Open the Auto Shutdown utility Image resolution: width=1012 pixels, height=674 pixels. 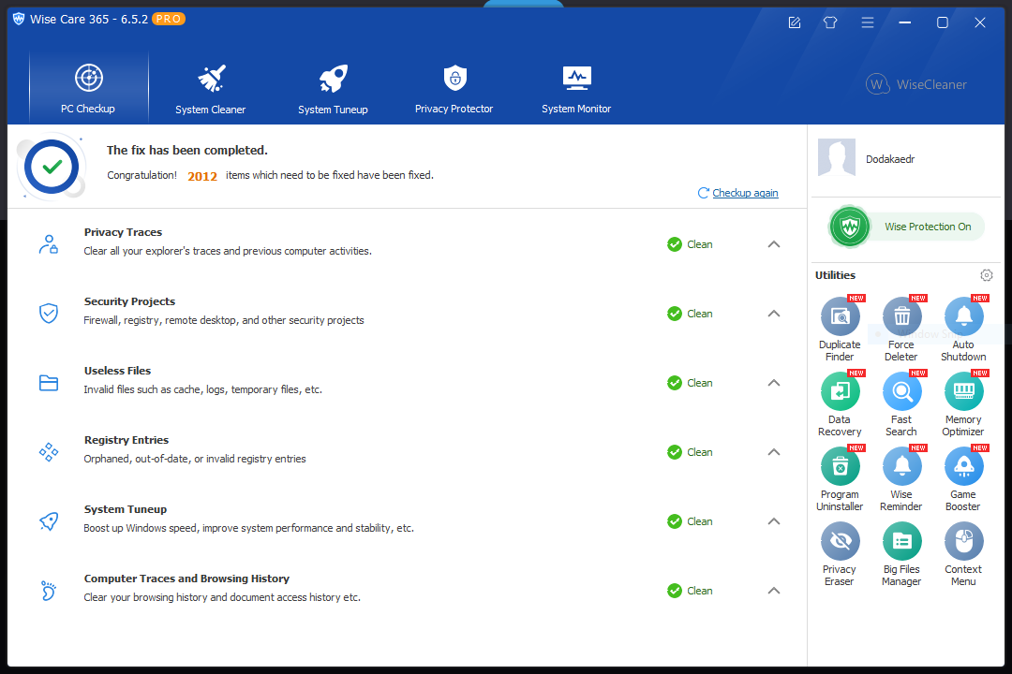click(x=963, y=329)
